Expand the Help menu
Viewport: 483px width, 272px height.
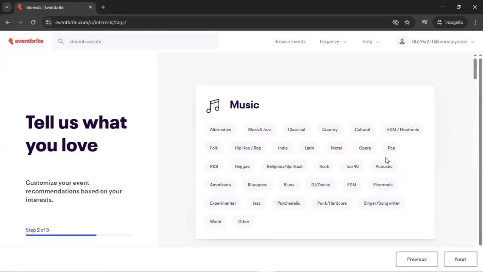(x=371, y=42)
